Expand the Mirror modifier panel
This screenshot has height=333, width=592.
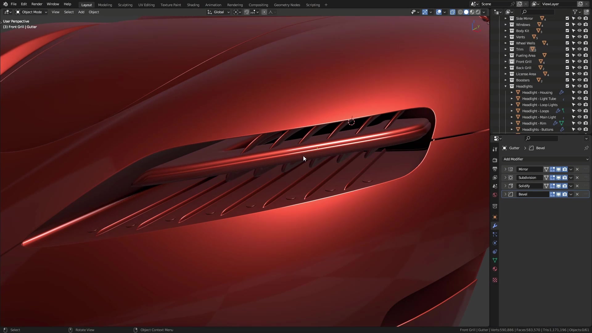tap(505, 169)
